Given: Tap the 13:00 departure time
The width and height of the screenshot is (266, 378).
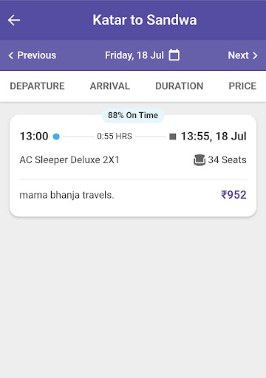Looking at the screenshot, I should [x=34, y=137].
